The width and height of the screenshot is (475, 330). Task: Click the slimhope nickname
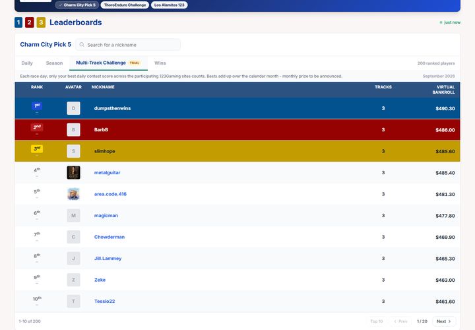pos(104,151)
